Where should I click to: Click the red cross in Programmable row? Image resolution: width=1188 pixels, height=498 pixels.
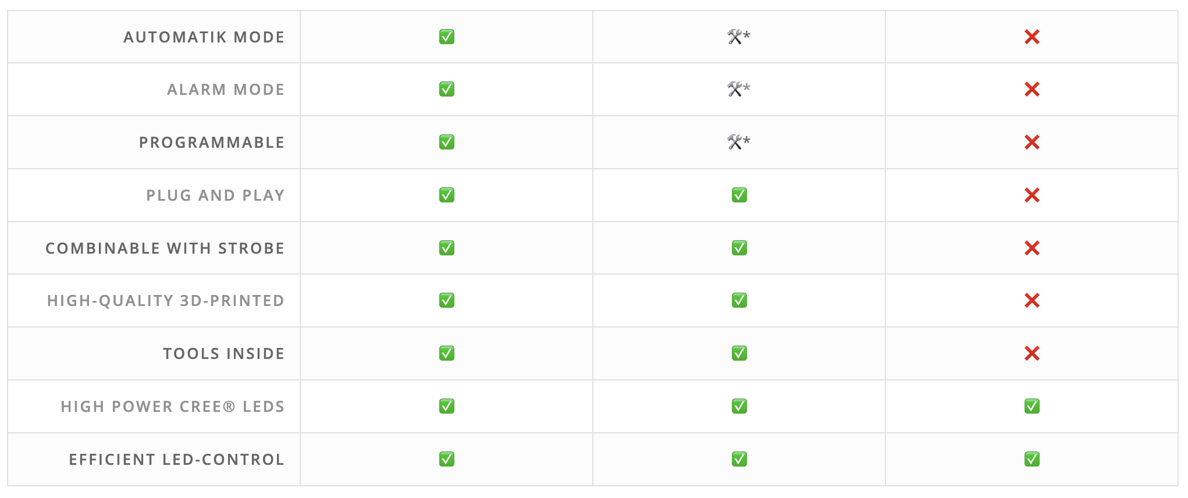[x=1032, y=142]
